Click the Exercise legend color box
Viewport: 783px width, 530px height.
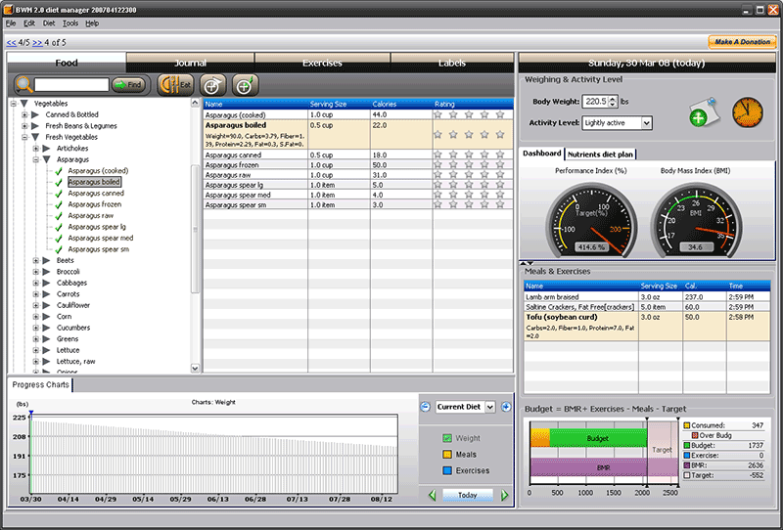click(x=687, y=456)
